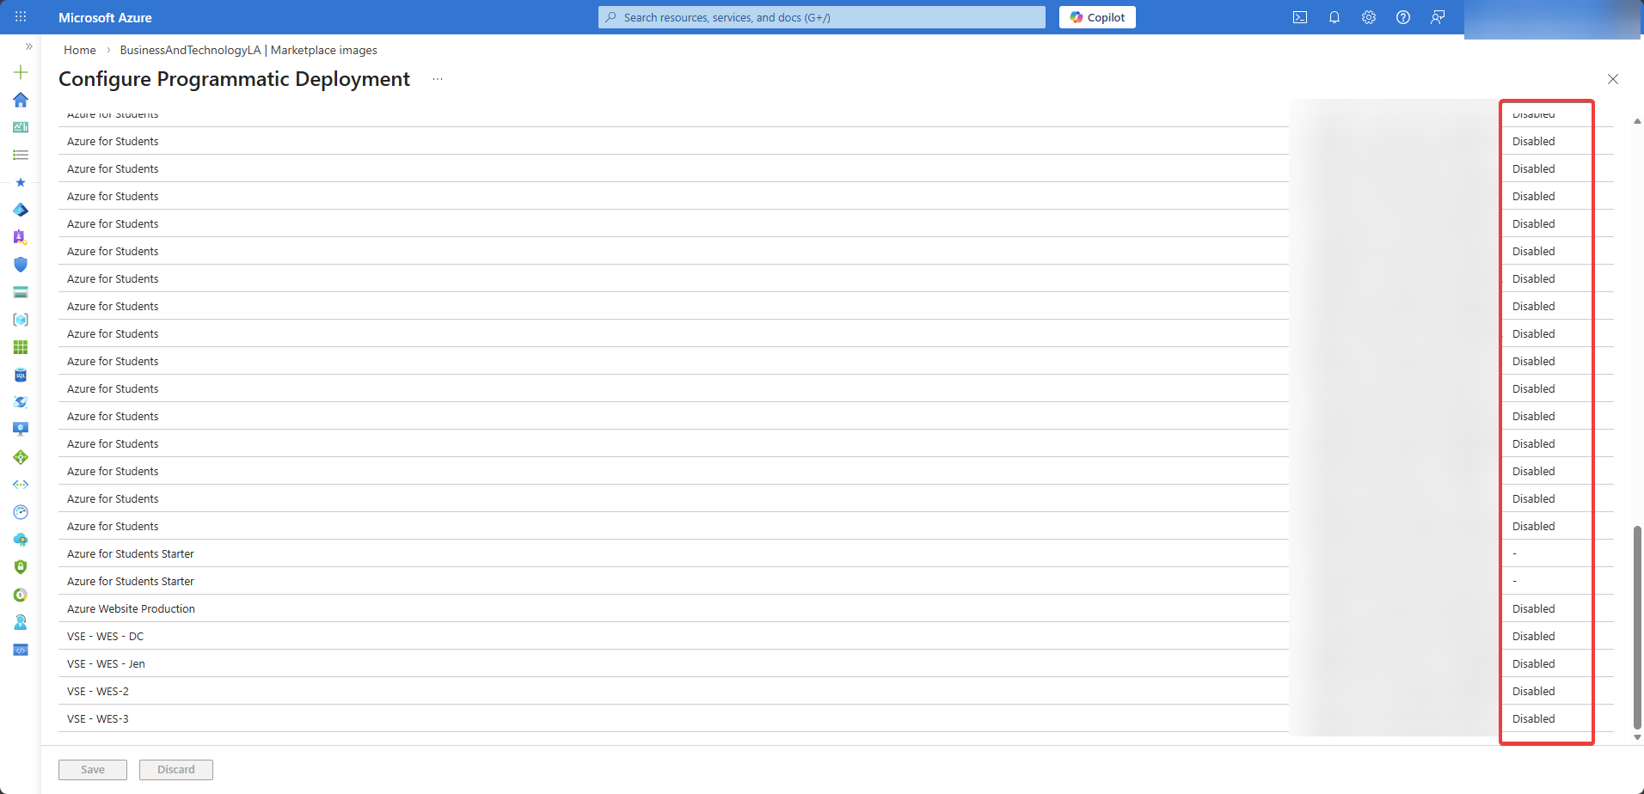Click the purple badge with key icon
This screenshot has width=1644, height=794.
tap(21, 237)
